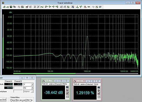Click the Channel B amplitude reading field
This screenshot has height=102, width=142.
click(18, 84)
